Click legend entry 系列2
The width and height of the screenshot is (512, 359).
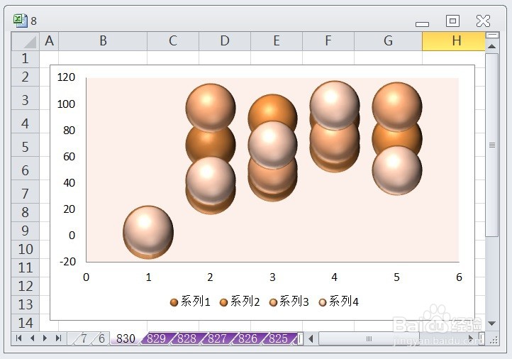tap(240, 302)
